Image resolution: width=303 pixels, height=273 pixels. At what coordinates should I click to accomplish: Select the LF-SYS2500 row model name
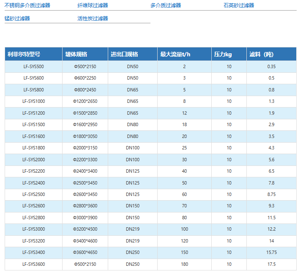33,194
